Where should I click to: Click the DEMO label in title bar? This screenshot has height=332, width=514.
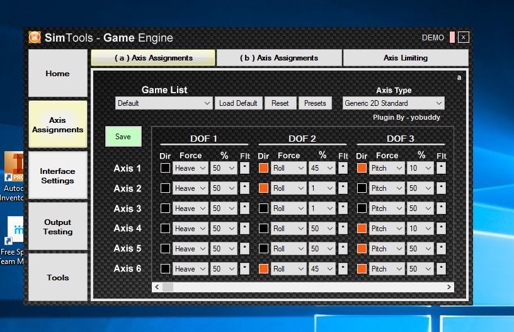pyautogui.click(x=433, y=38)
